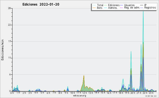Viewport: 159px width, 98px height.
Task: Click the "14 h" hour tick label
Action: point(97,92)
